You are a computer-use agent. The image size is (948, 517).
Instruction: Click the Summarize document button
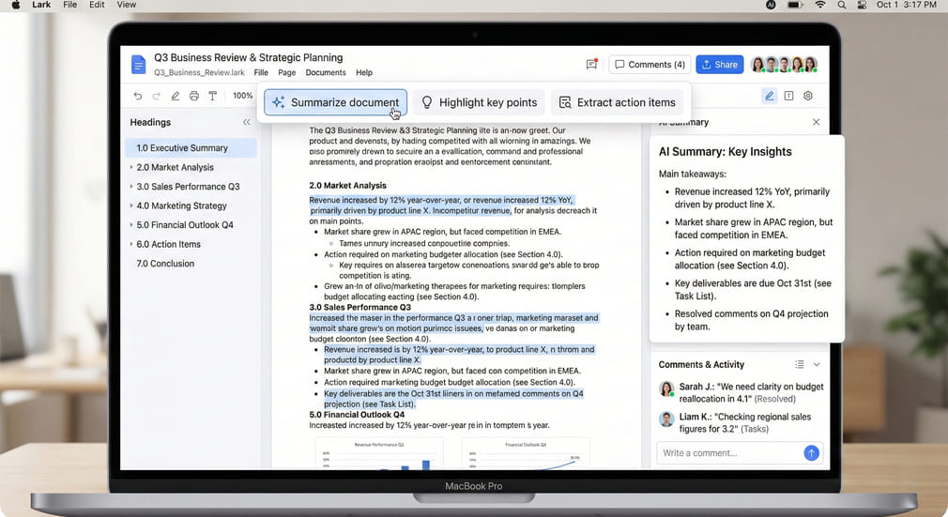tap(335, 102)
